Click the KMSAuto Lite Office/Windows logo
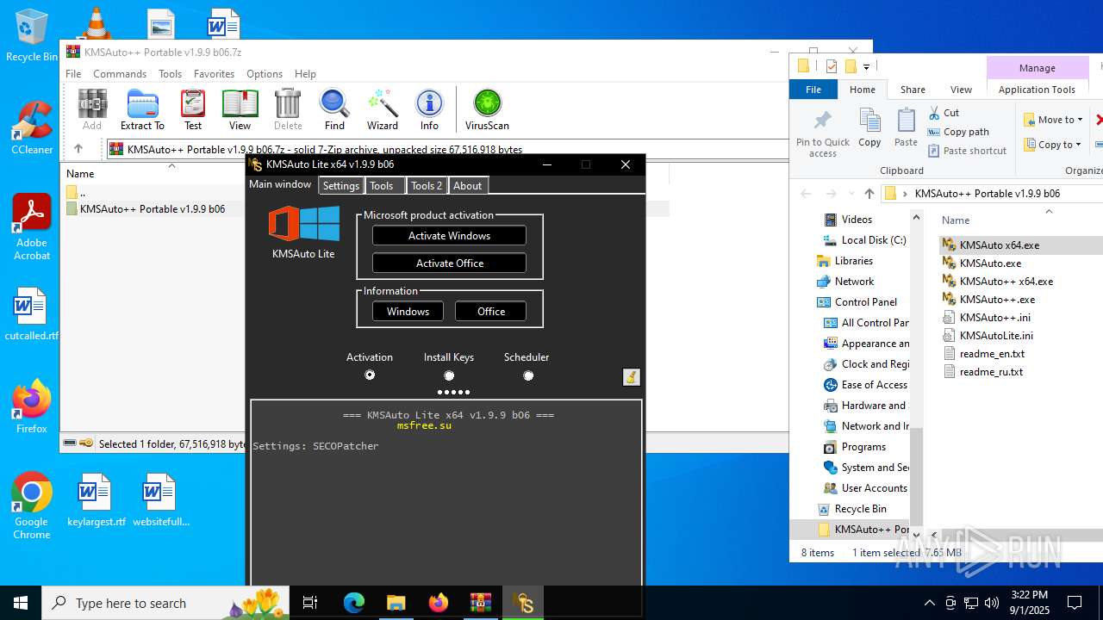This screenshot has height=620, width=1103. 303,224
